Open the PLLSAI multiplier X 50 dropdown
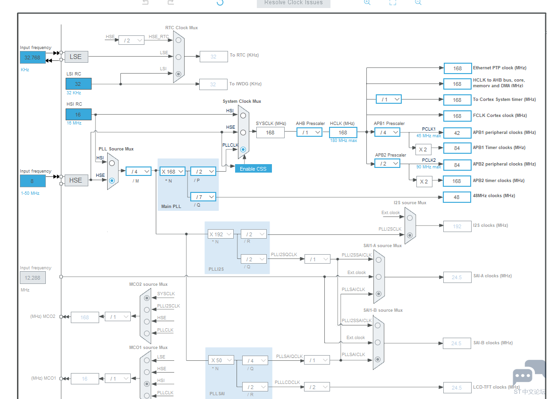 (x=221, y=360)
